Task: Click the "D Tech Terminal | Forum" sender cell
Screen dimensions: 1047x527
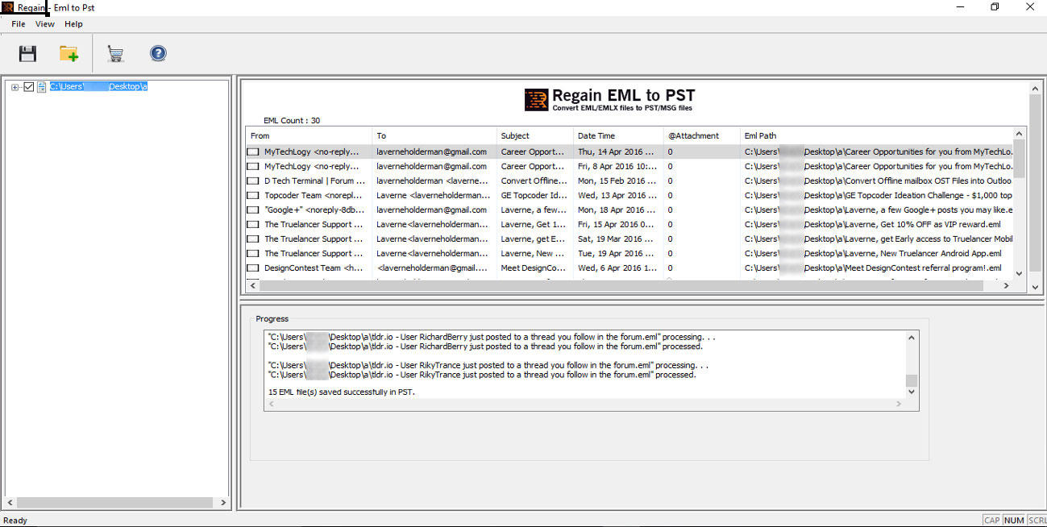Action: pyautogui.click(x=314, y=181)
